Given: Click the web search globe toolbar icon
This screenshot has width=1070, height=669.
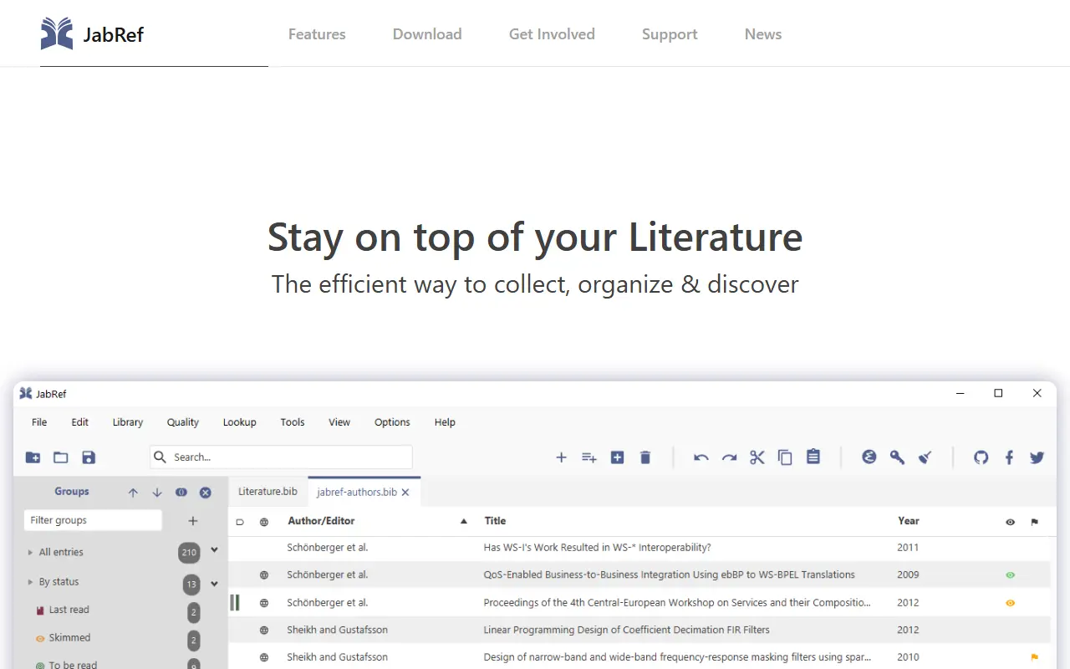Looking at the screenshot, I should point(869,457).
